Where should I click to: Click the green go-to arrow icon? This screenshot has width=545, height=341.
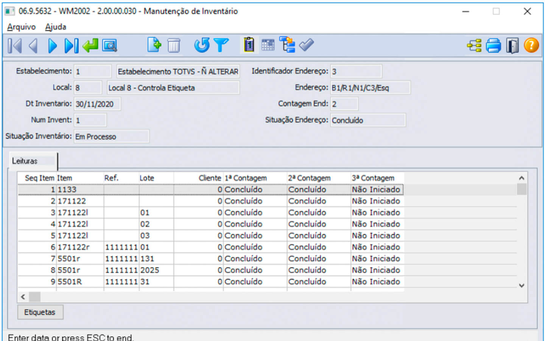[90, 46]
